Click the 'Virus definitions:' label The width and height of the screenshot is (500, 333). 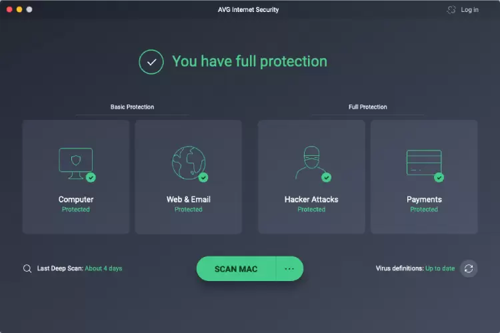399,268
